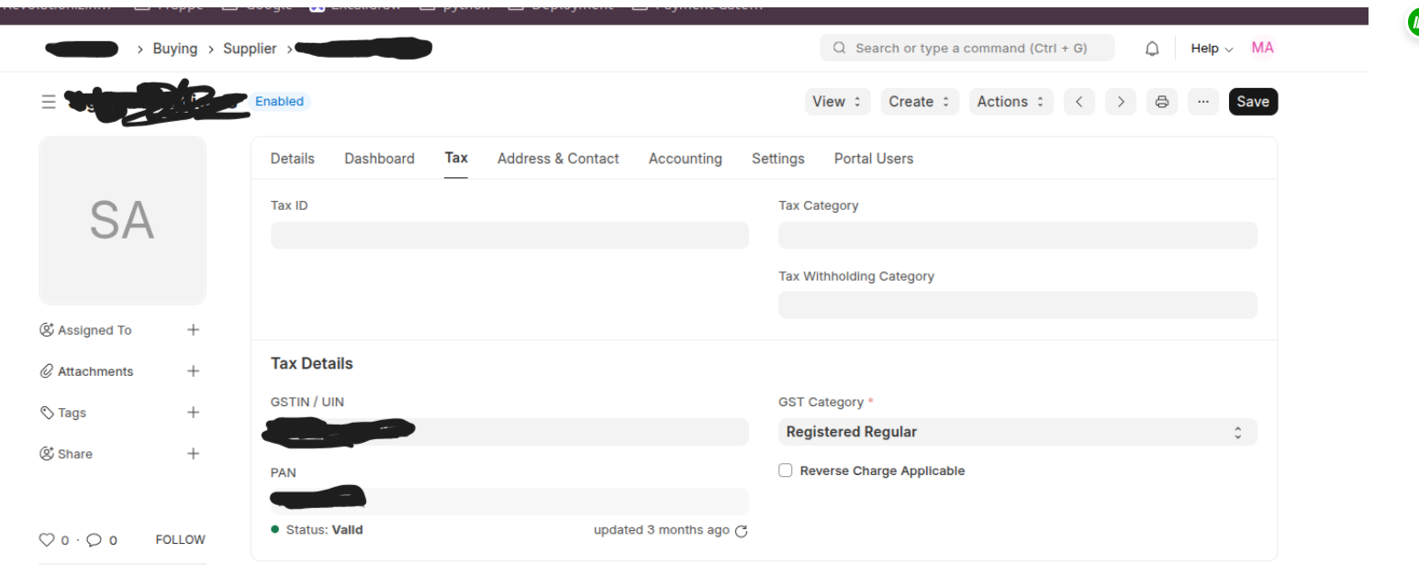Click the FOLLOW link

click(180, 540)
